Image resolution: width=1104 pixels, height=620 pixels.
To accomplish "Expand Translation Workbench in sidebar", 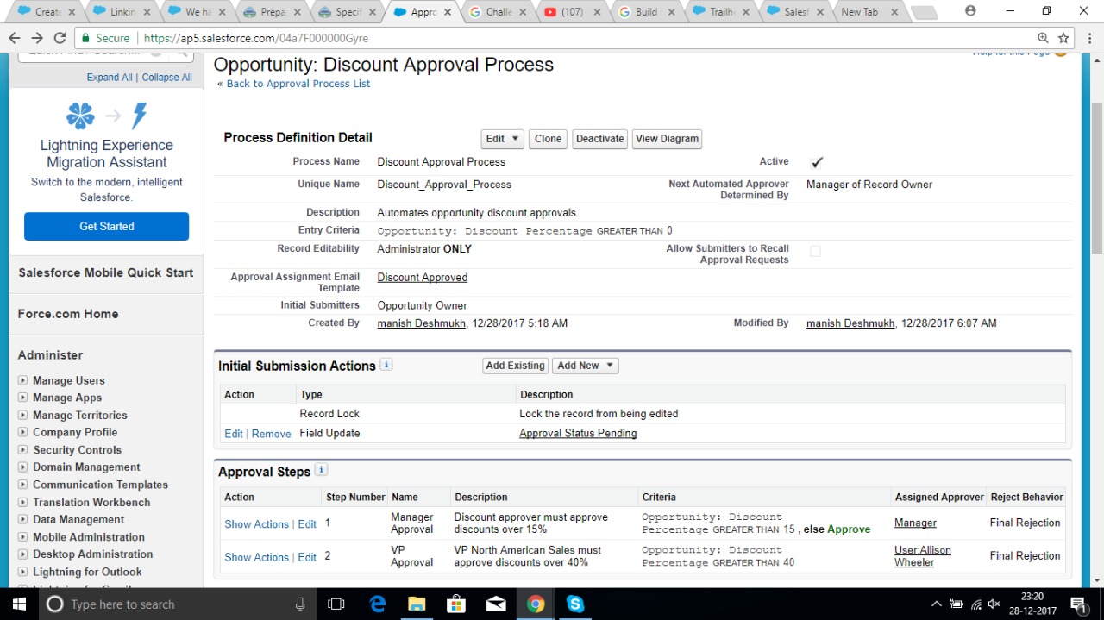I will click(23, 502).
